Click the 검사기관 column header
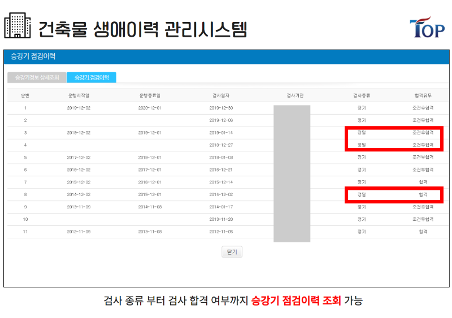Screen dimensions: 452x318 coord(295,95)
